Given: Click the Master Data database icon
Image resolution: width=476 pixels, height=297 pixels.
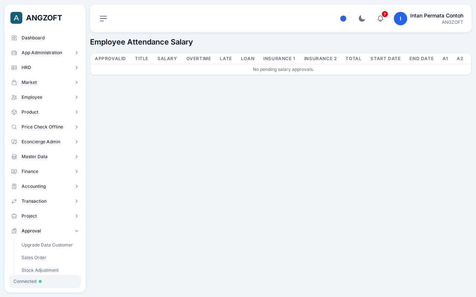Looking at the screenshot, I should [x=14, y=157].
